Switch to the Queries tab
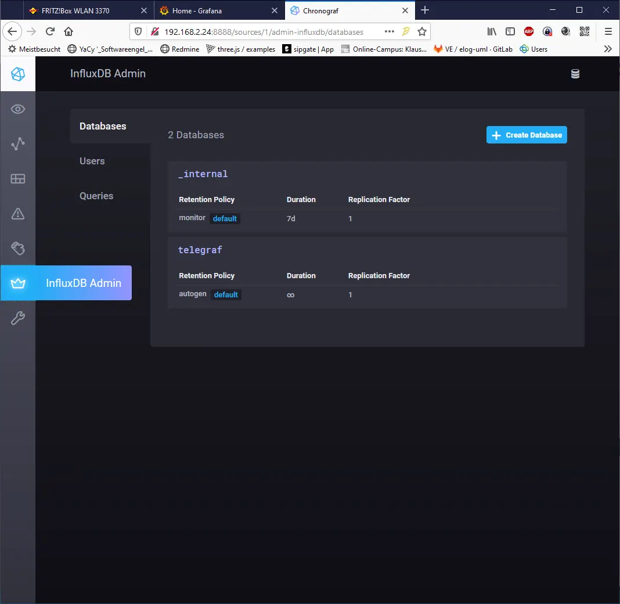Image resolution: width=620 pixels, height=604 pixels. pos(96,196)
